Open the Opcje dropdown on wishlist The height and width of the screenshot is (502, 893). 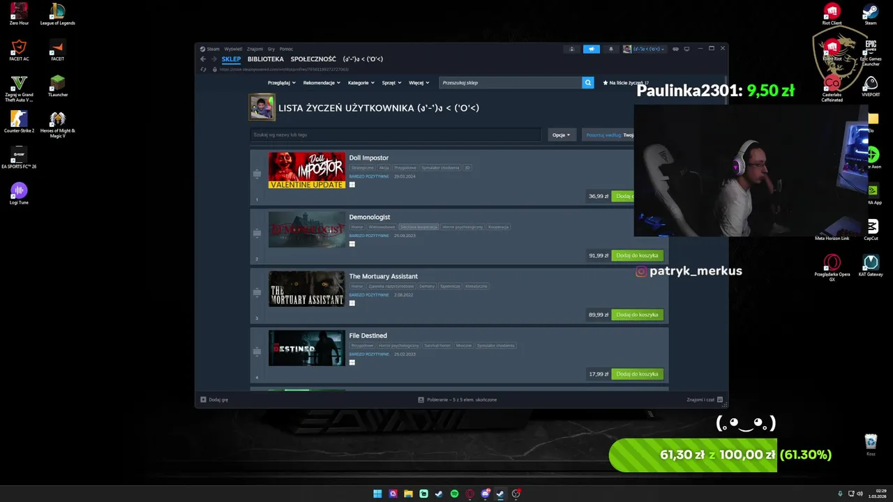[561, 135]
